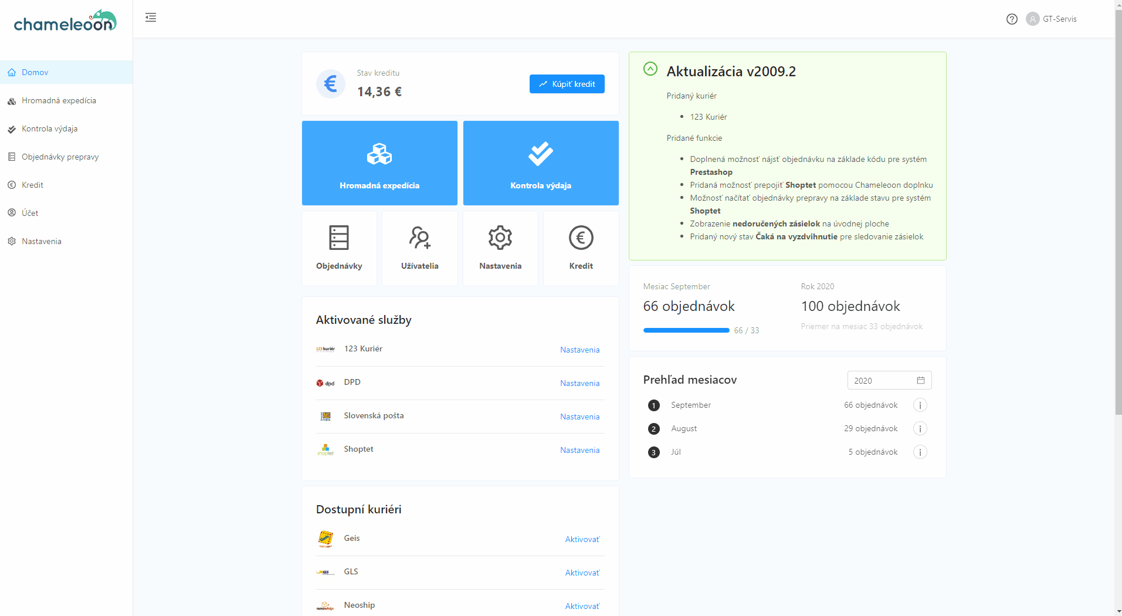Click the Júl row badge 3
The width and height of the screenshot is (1122, 616).
coord(654,452)
